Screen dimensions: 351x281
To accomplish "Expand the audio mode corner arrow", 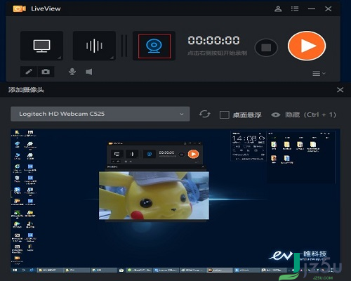I will click(x=112, y=58).
